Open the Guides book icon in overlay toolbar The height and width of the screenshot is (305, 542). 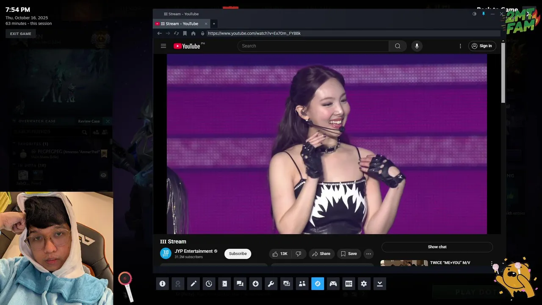pos(224,284)
